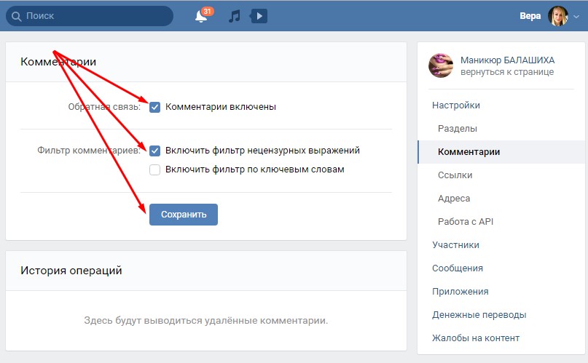Open the video play icon
This screenshot has width=588, height=363.
259,16
